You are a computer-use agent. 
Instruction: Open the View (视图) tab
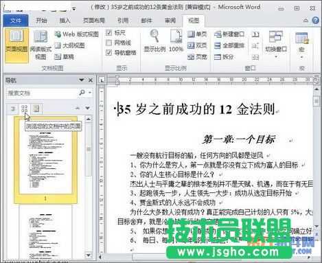[x=194, y=21]
